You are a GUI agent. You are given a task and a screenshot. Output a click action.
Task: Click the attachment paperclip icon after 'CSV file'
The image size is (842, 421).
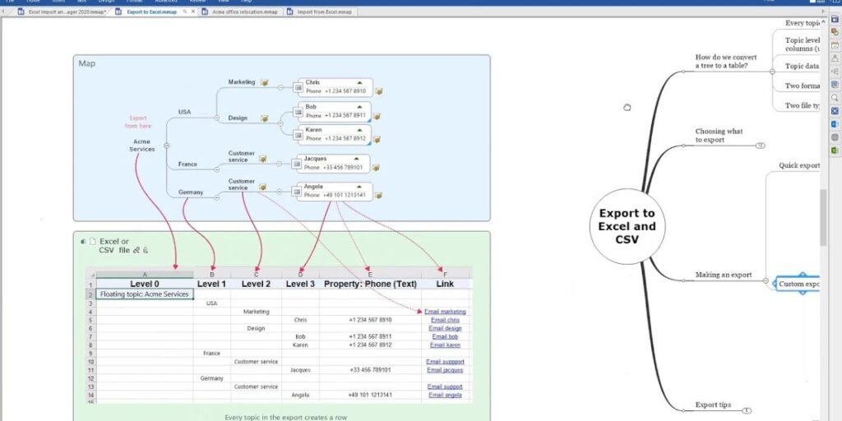tap(145, 250)
